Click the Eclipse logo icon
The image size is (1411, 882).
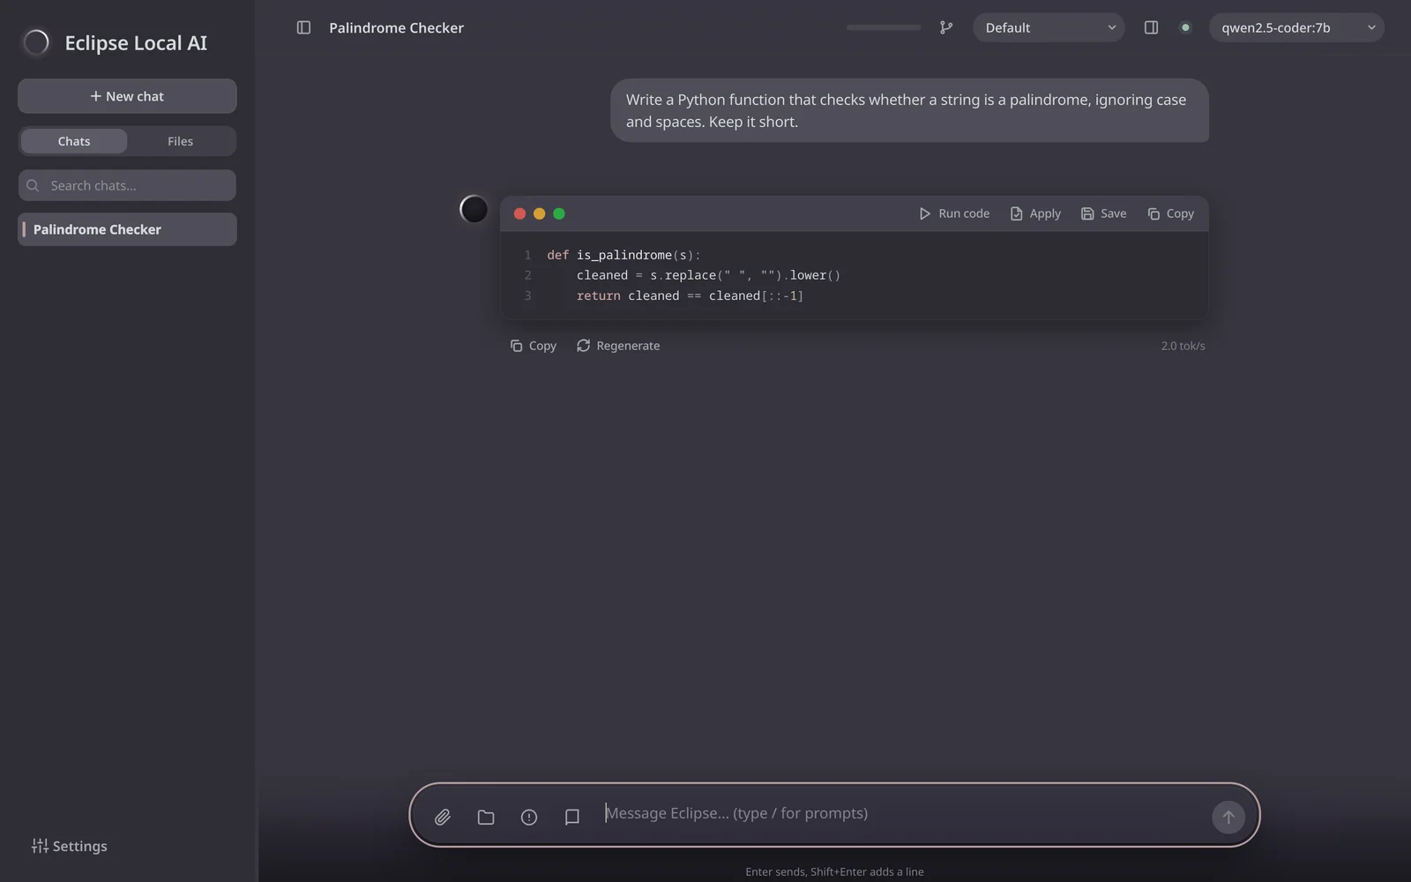click(x=36, y=42)
